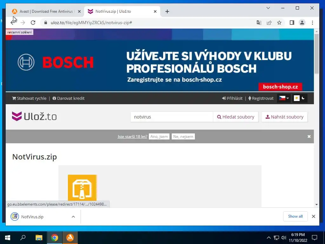This screenshot has width=325, height=244.
Task: Click the share page icon
Action: tap(269, 23)
